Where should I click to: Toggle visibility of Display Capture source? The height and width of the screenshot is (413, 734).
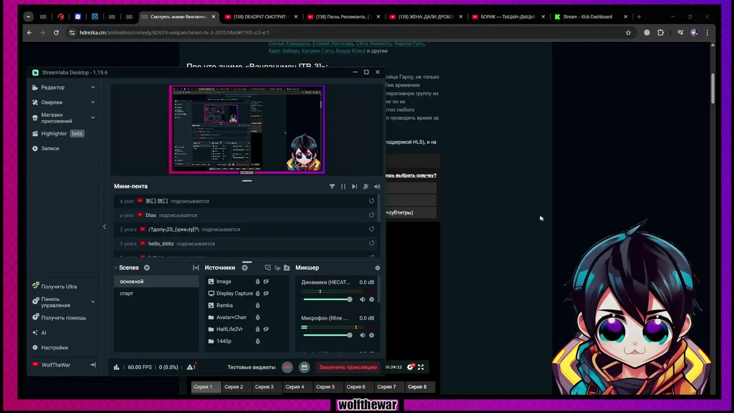[x=266, y=294]
